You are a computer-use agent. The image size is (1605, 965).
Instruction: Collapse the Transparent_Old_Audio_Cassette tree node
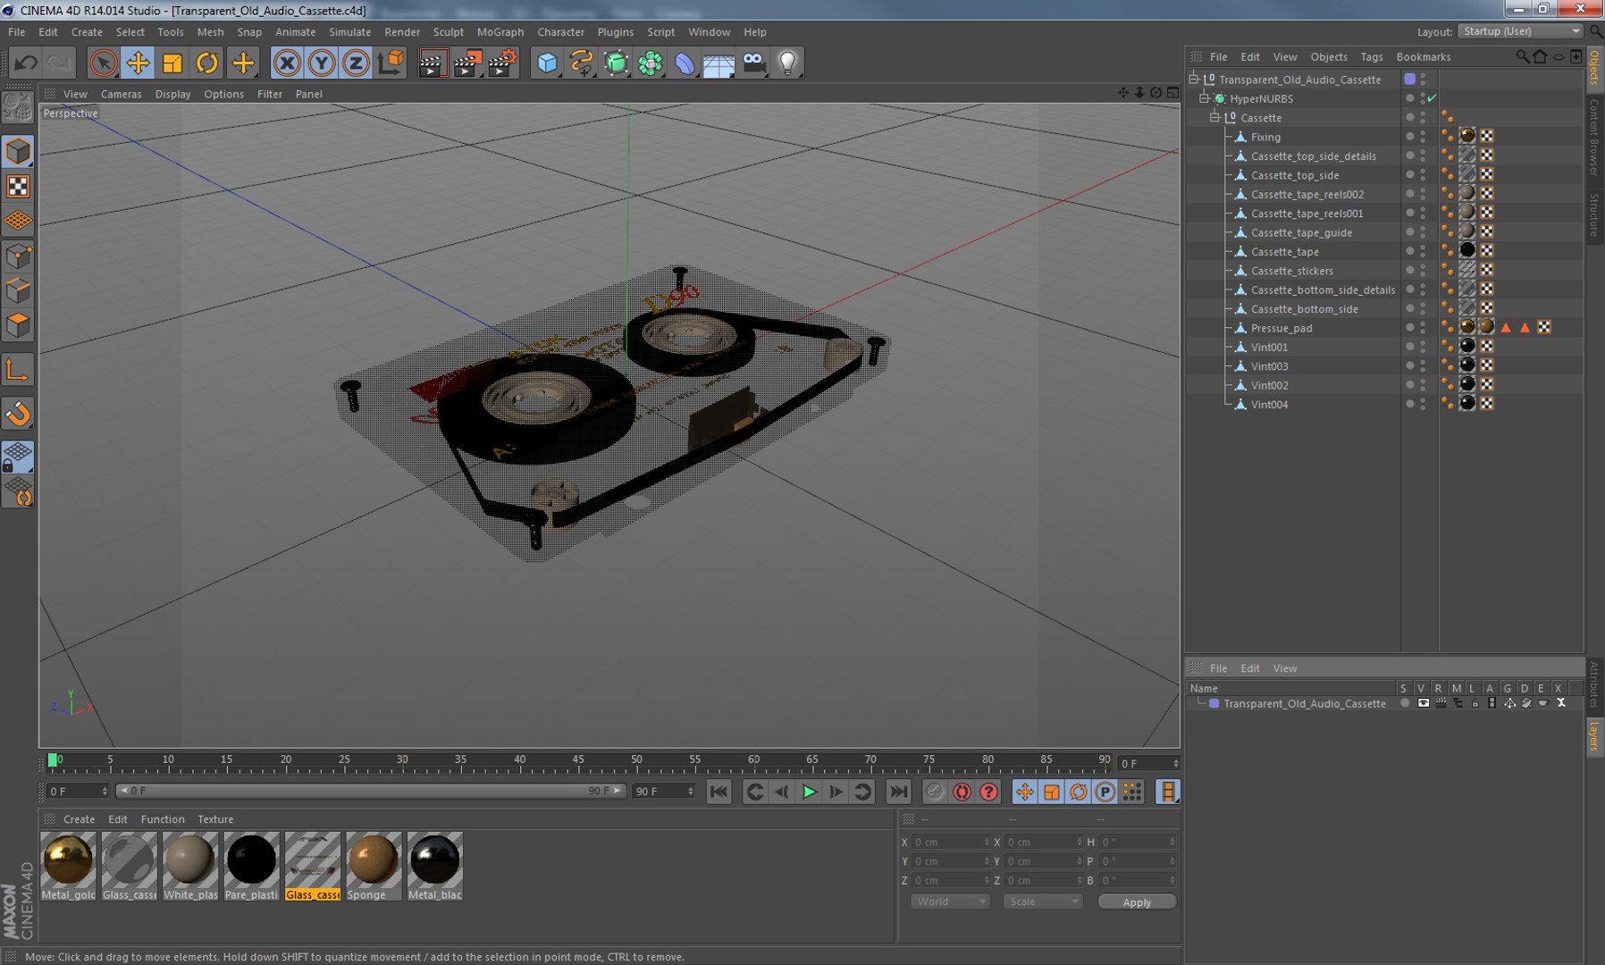coord(1193,79)
